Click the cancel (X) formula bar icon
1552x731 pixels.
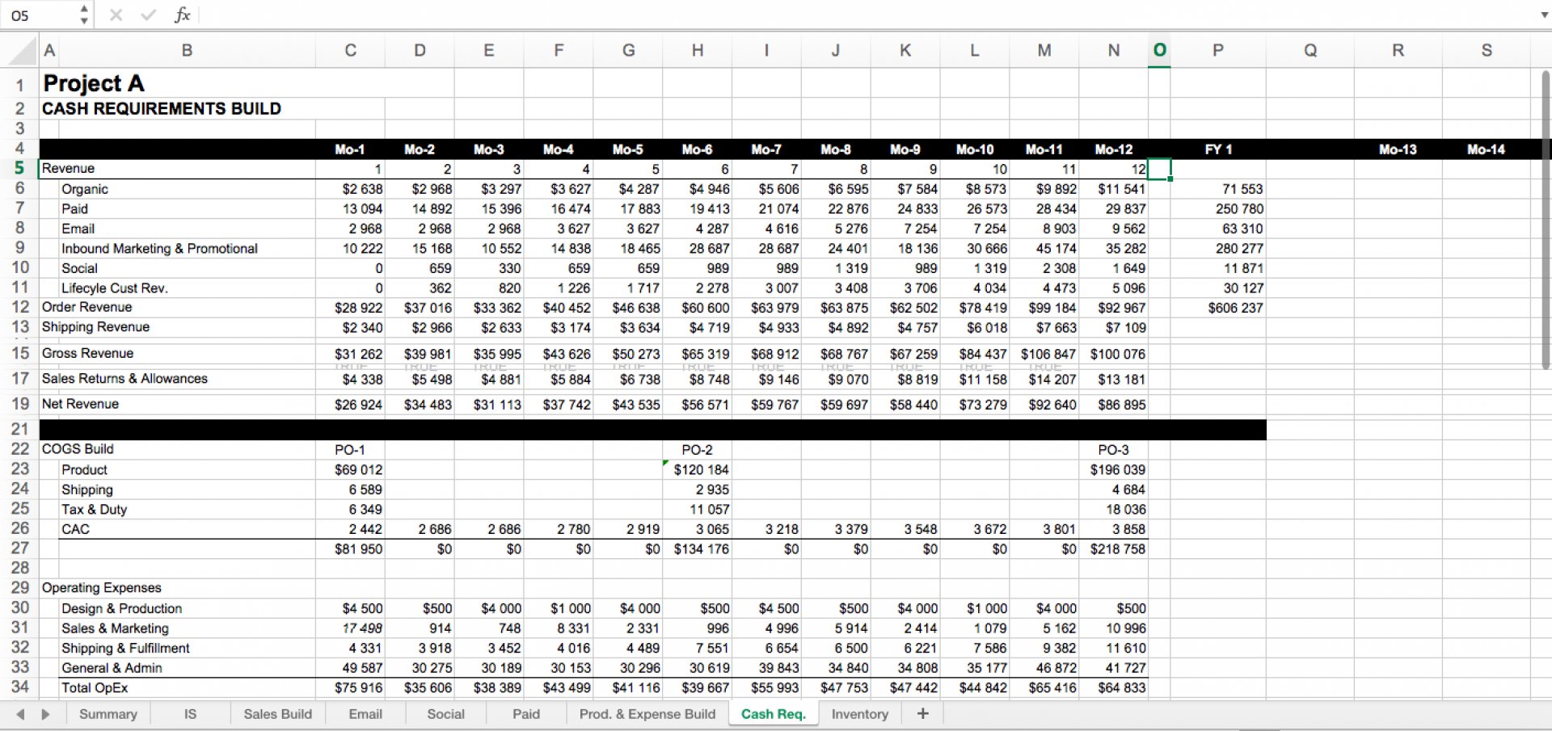[x=116, y=15]
